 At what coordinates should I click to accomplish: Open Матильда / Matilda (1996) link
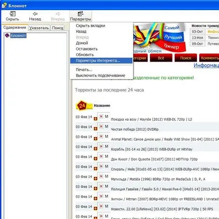(x=158, y=179)
